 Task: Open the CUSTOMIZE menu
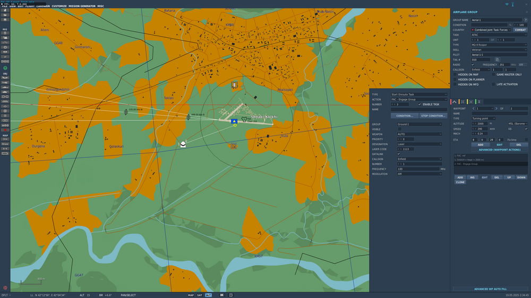59,6
